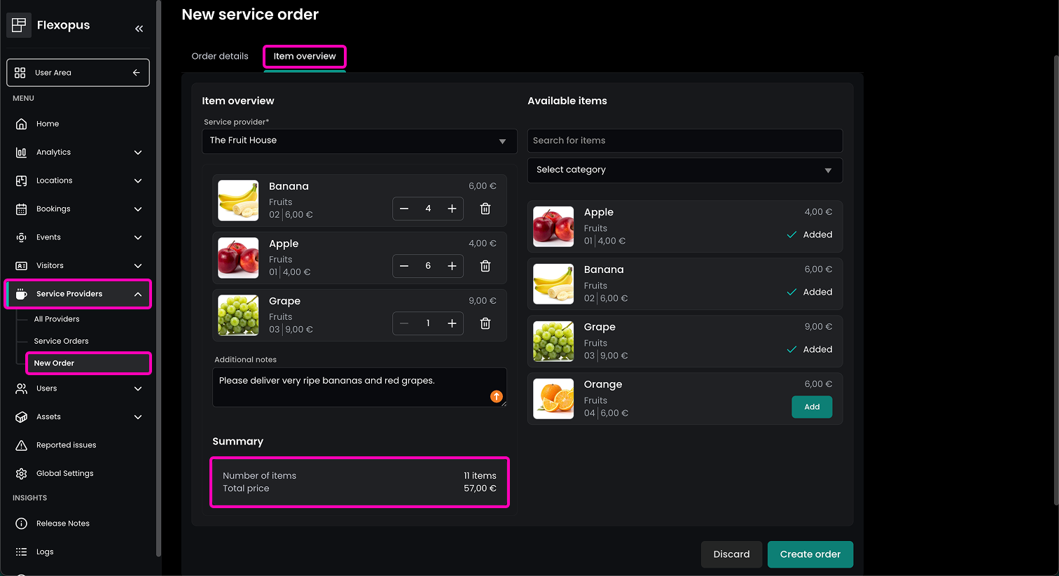Click the Create order button
1059x576 pixels.
(x=810, y=554)
